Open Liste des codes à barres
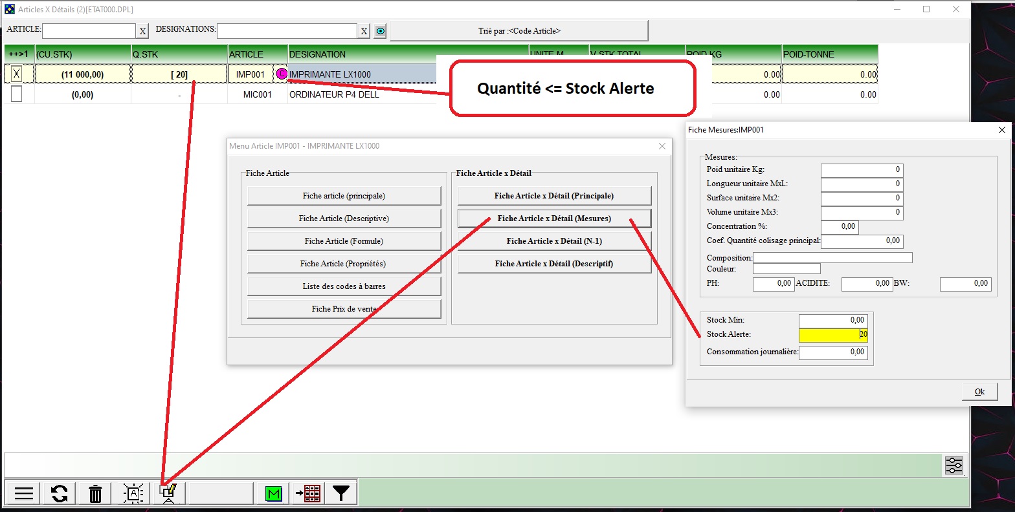 pos(344,286)
